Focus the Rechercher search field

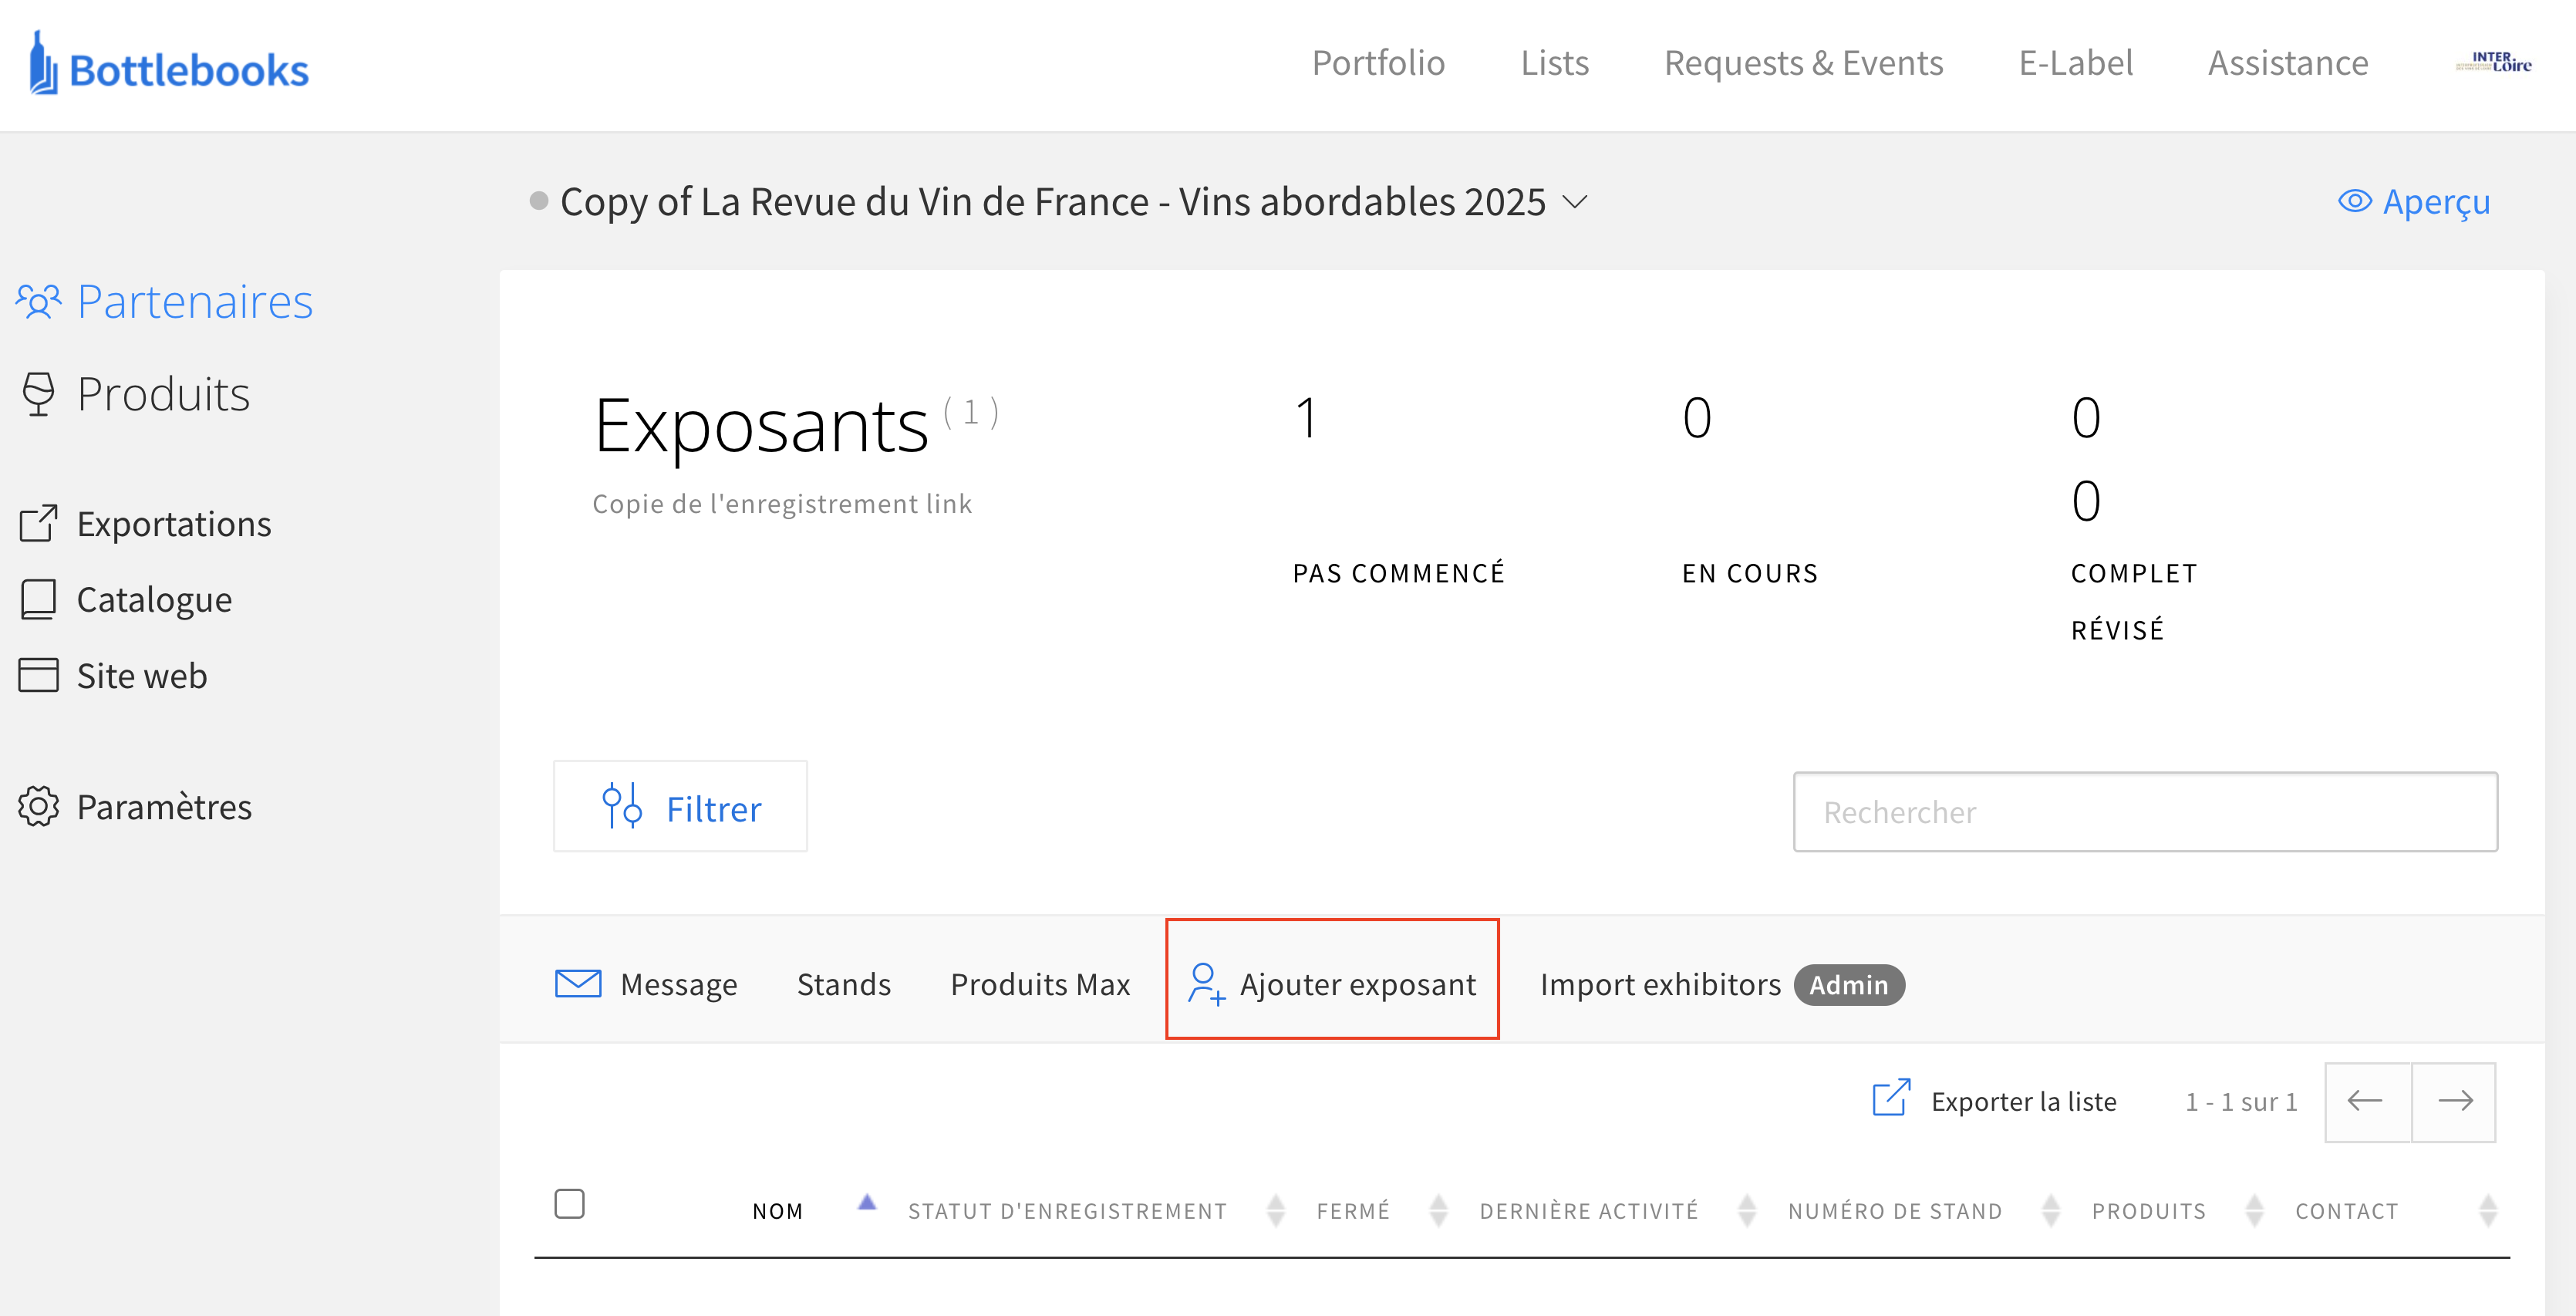[x=2144, y=812]
